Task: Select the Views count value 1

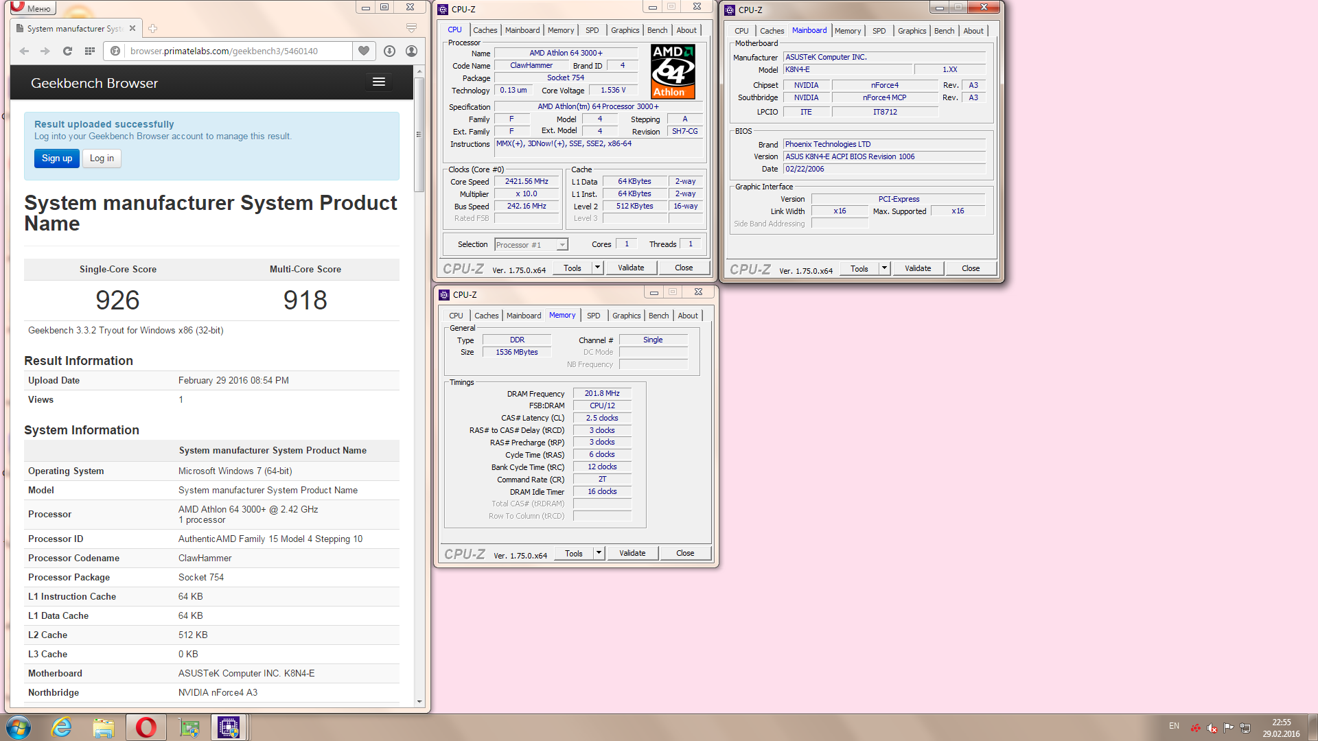Action: tap(181, 400)
